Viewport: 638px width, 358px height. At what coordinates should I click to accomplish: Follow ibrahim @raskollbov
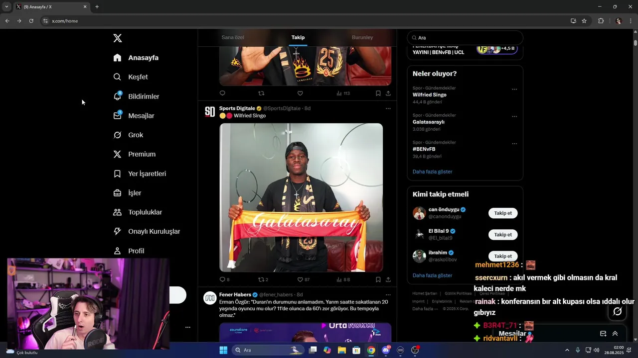click(503, 256)
